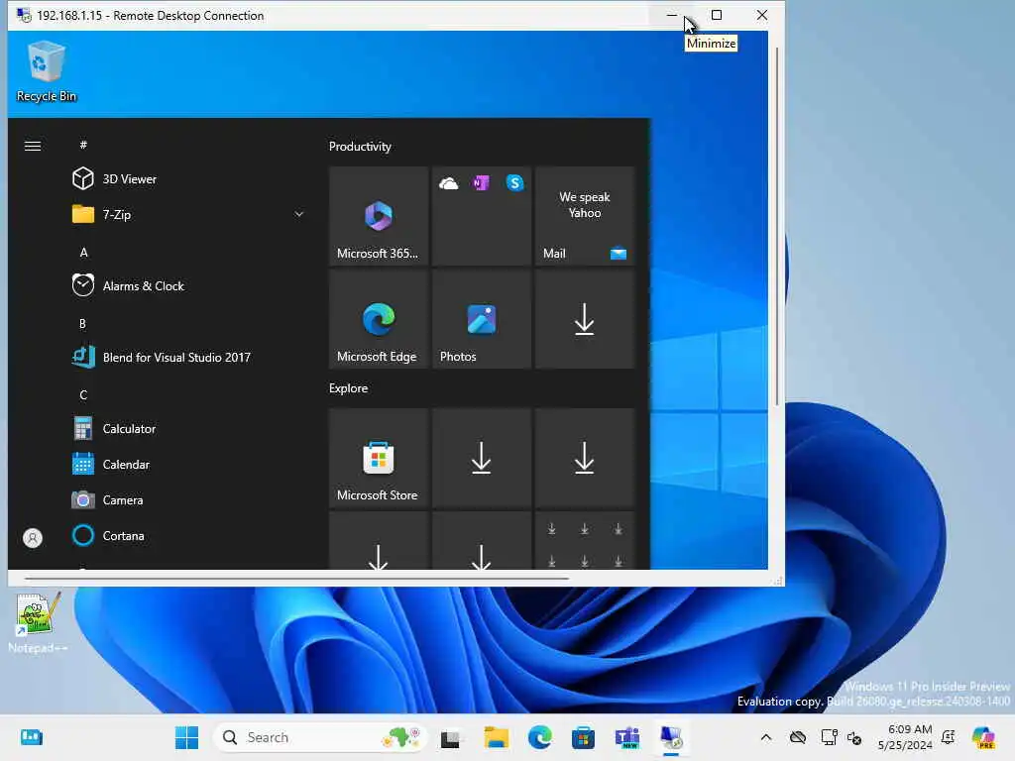This screenshot has height=761, width=1015.
Task: Open the user account icon in Start
Action: 33,538
